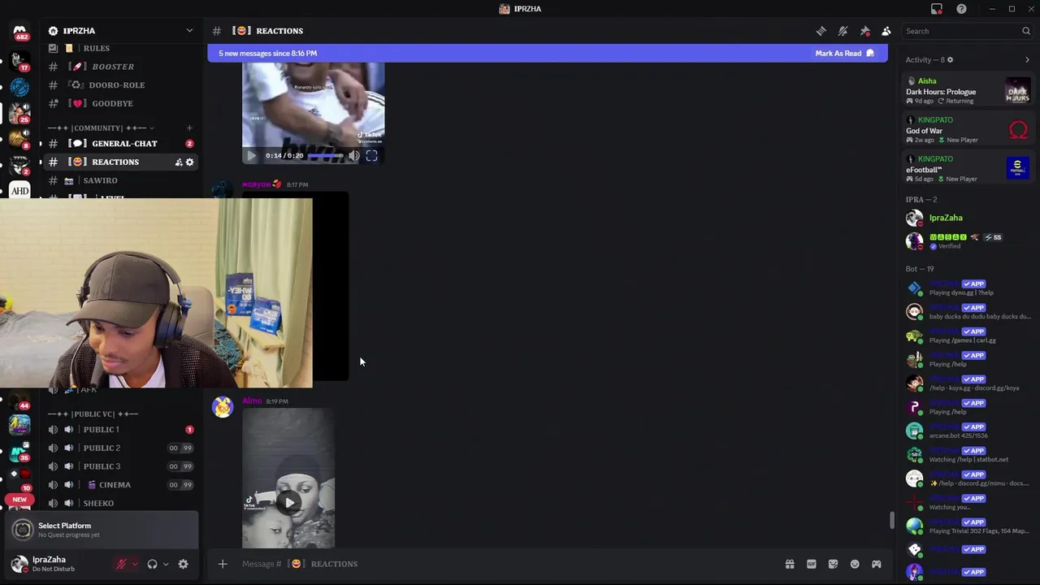Open the apps launcher controller icon
The image size is (1040, 585).
[877, 564]
